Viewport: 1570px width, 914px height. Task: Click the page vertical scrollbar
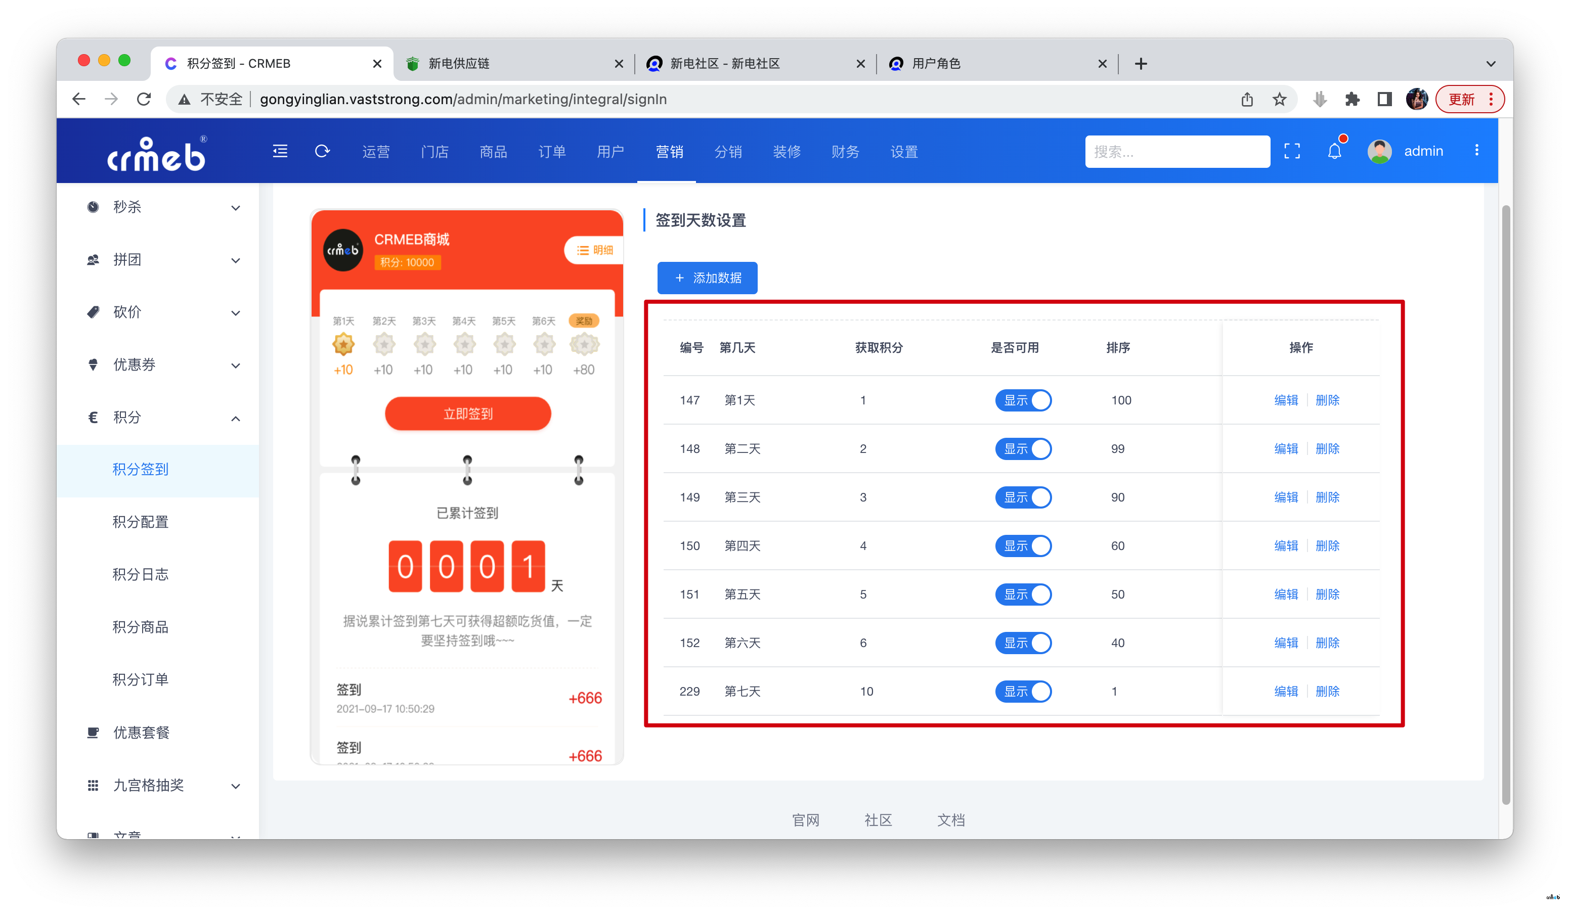(1506, 505)
